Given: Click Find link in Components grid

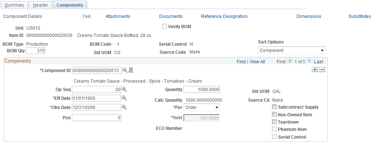Looking at the screenshot, I should [241, 62].
